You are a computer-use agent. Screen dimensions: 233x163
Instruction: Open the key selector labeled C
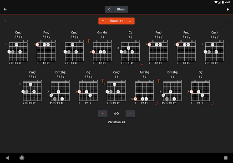click(x=109, y=10)
